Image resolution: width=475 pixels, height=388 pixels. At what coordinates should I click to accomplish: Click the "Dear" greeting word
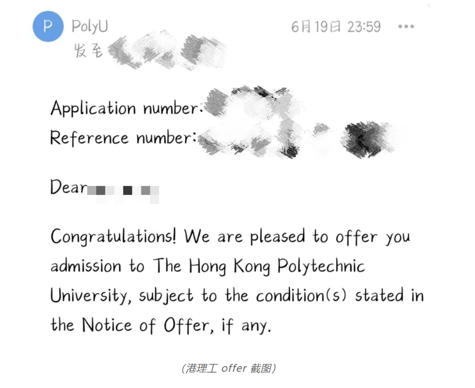click(68, 187)
